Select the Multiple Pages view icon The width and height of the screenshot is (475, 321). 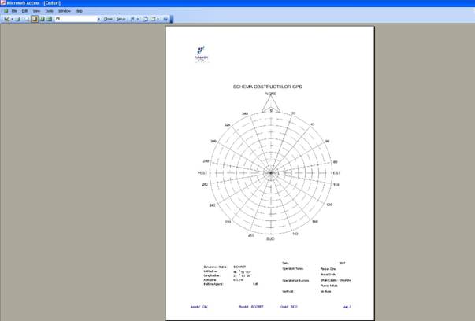[48, 18]
